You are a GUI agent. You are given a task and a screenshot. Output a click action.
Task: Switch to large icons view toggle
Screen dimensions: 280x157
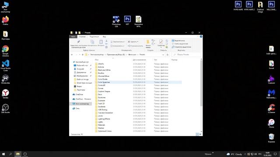point(200,134)
